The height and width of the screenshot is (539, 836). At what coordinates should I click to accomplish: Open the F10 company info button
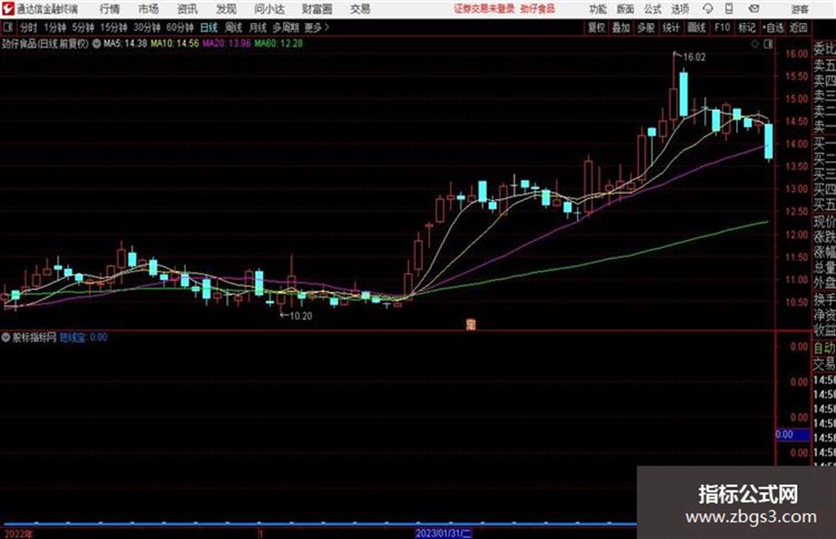(x=723, y=27)
